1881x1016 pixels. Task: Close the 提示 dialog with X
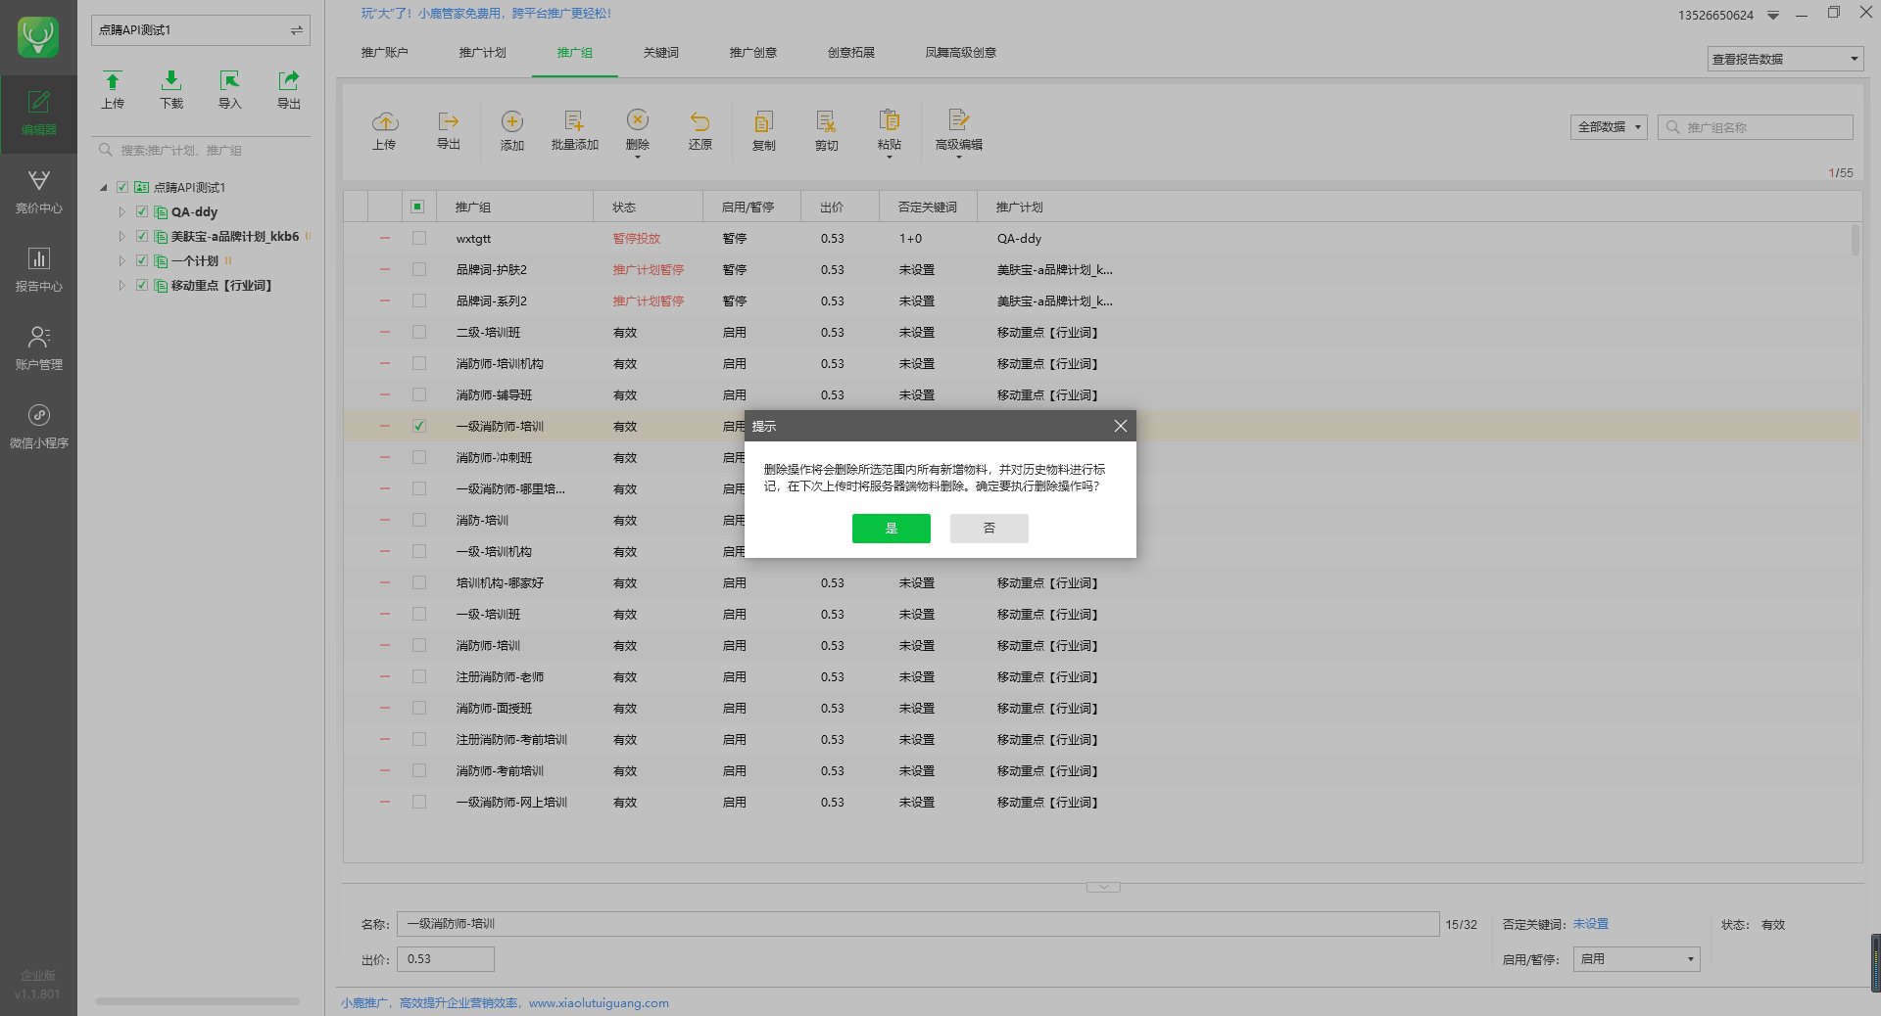[1121, 426]
